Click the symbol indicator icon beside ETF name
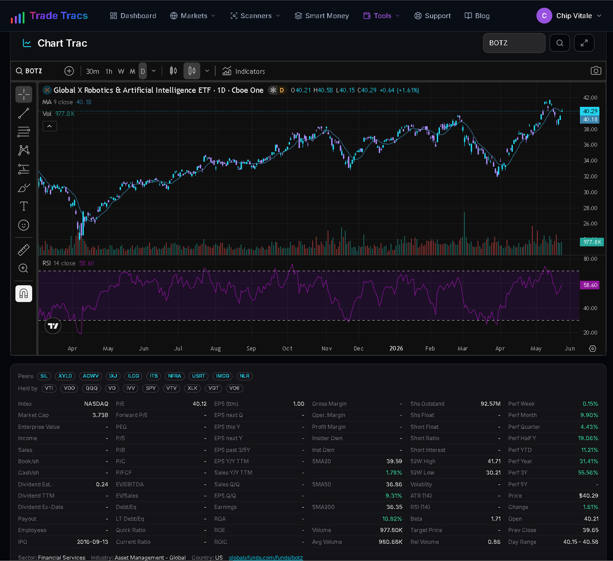 point(47,90)
